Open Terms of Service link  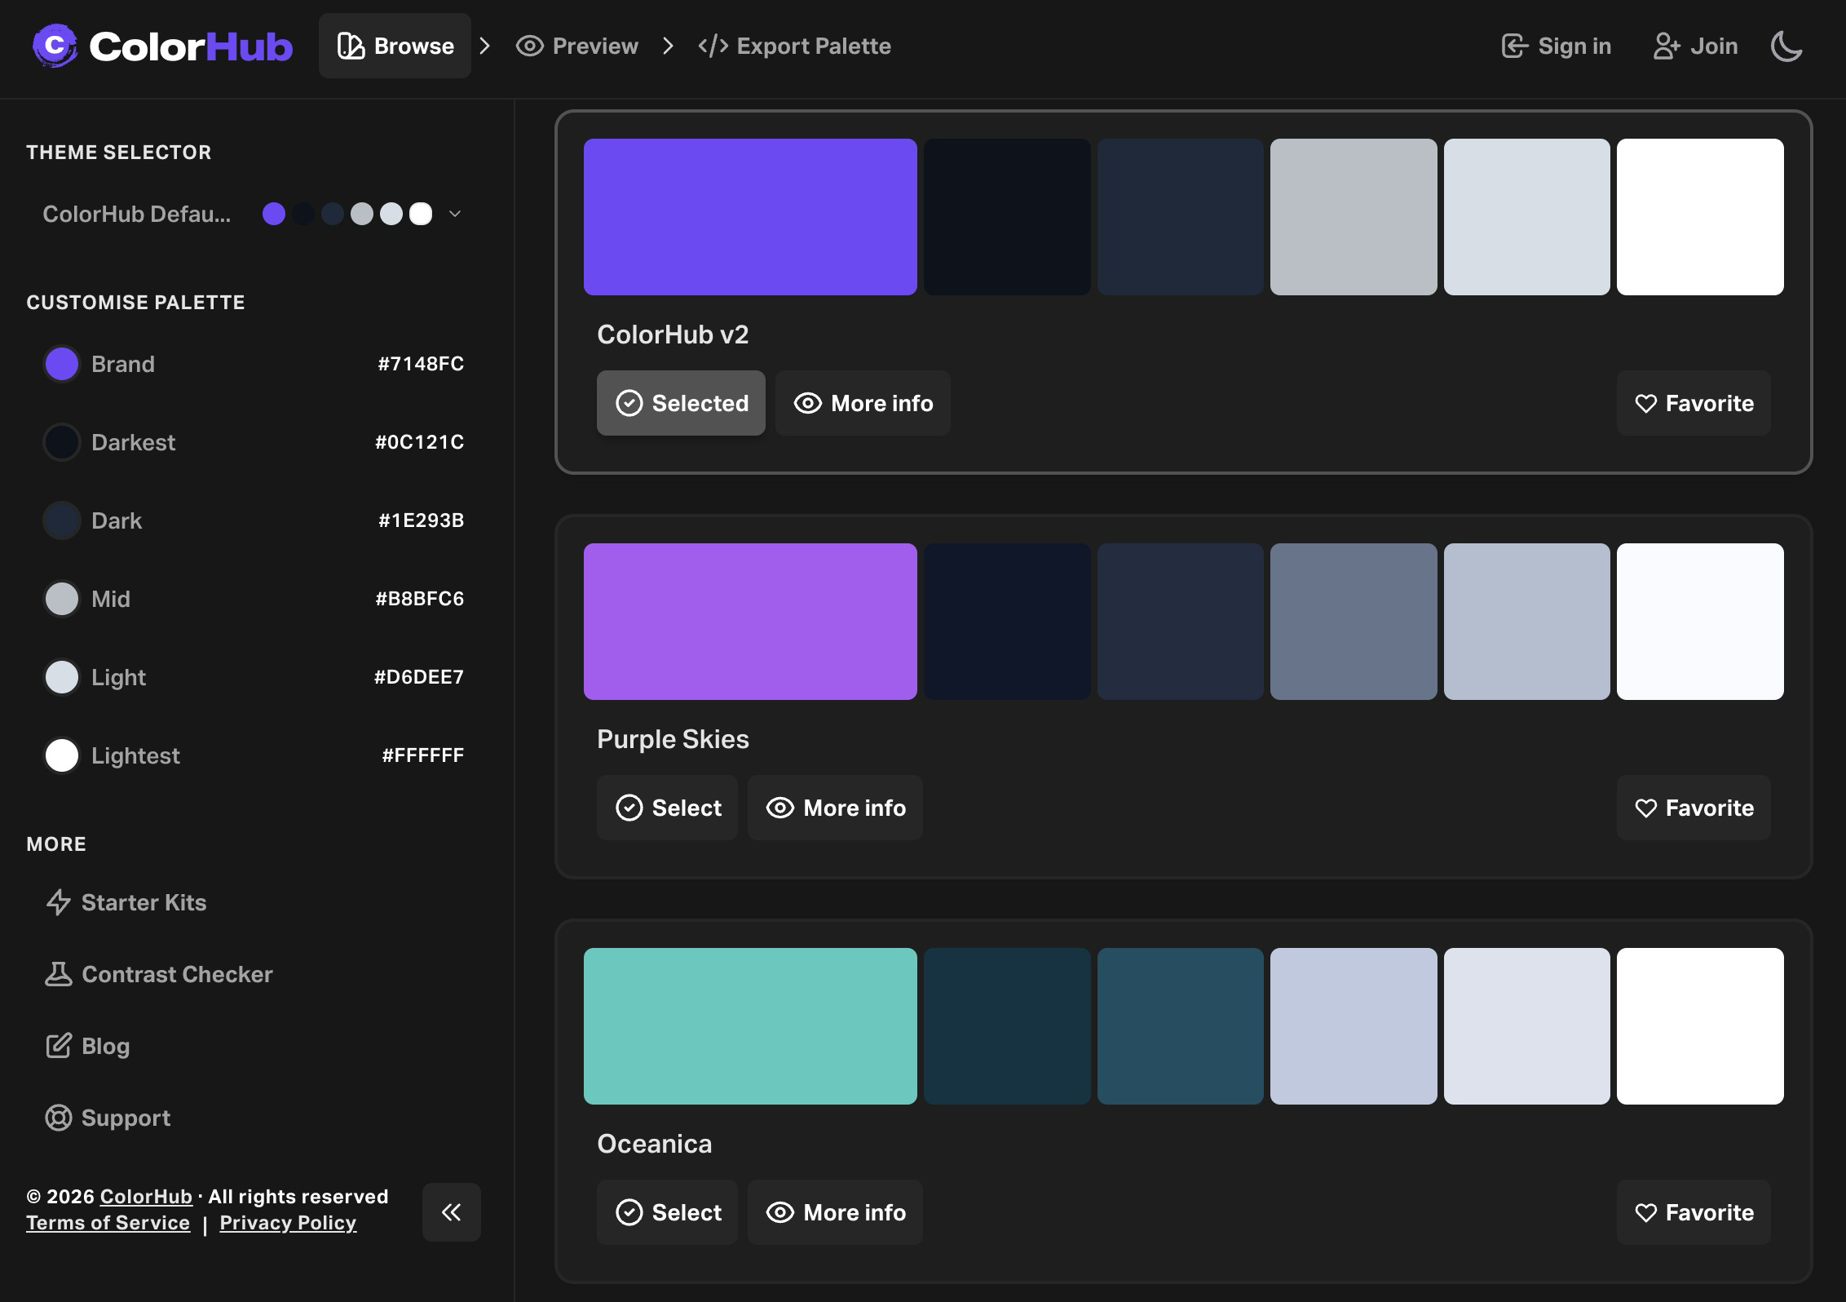108,1223
